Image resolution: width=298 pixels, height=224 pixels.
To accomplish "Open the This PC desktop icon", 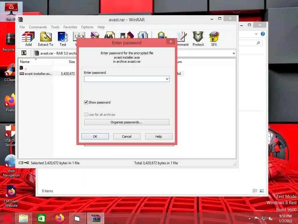I will coord(11,11).
